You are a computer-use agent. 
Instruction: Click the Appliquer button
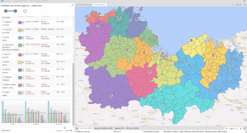click(59, 131)
